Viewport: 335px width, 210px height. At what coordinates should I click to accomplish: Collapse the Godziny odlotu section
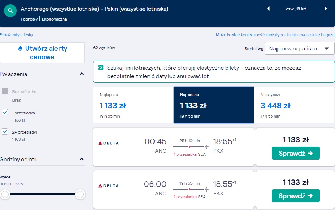82,159
